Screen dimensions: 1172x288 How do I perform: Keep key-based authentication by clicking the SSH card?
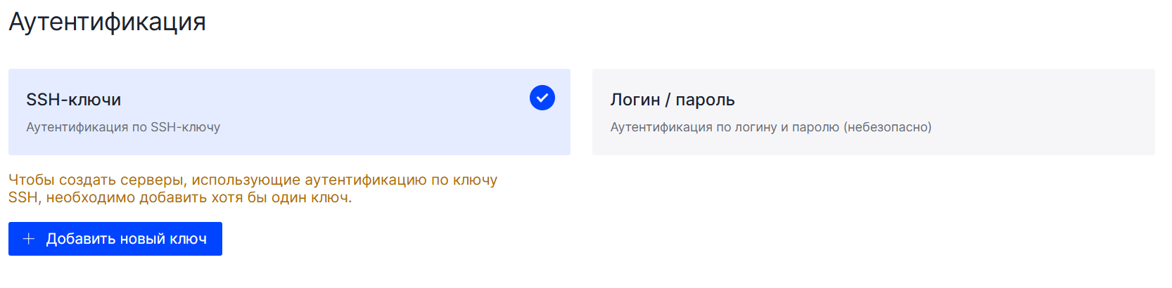pos(289,112)
